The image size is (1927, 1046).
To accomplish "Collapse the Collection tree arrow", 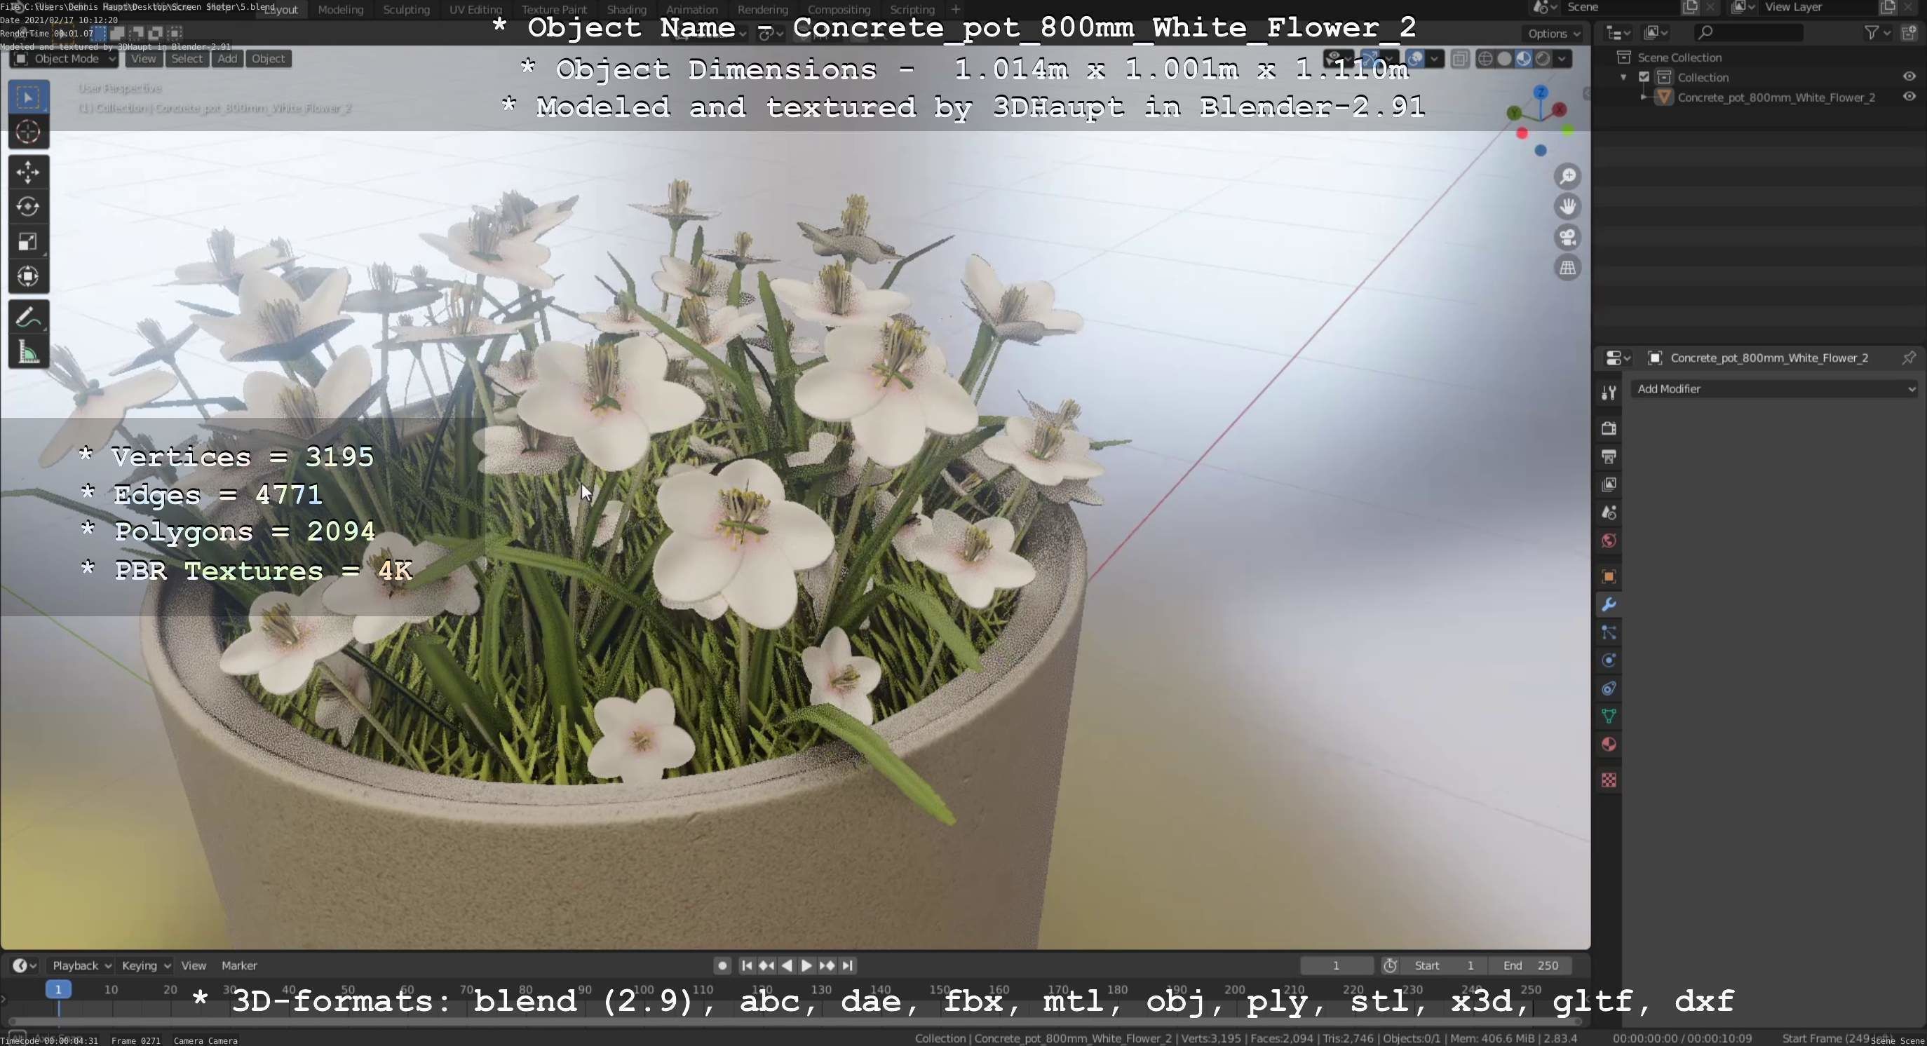I will point(1623,77).
